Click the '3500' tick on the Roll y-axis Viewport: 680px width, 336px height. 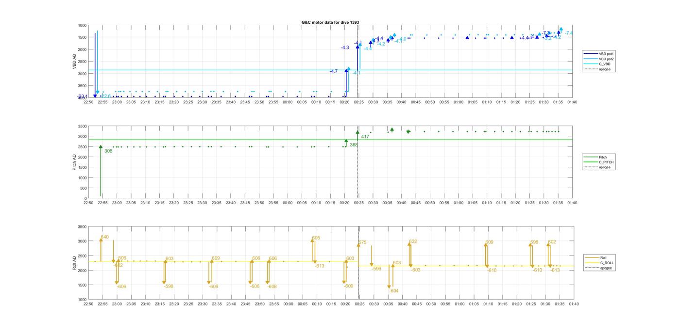coord(82,227)
